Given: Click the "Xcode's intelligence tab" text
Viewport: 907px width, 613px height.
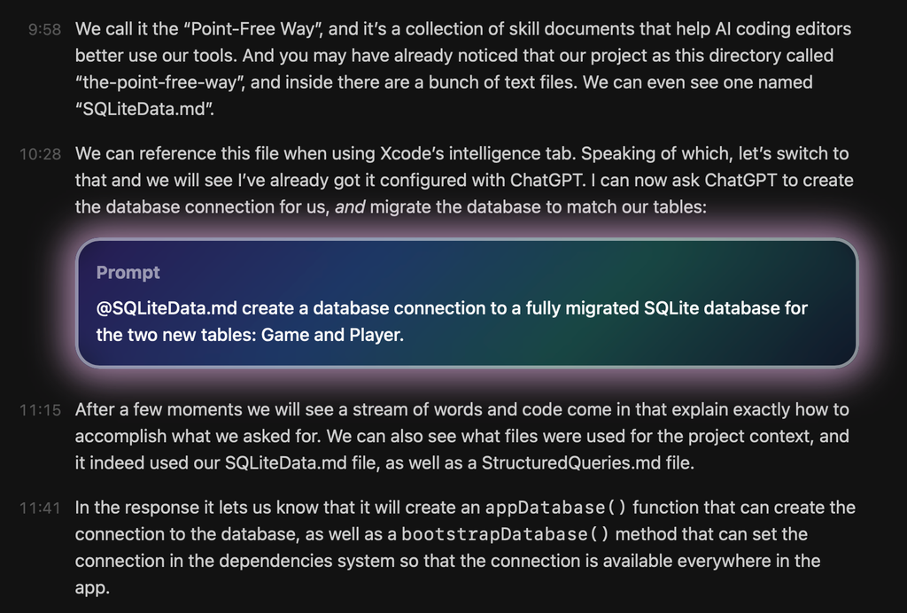Looking at the screenshot, I should pos(464,154).
